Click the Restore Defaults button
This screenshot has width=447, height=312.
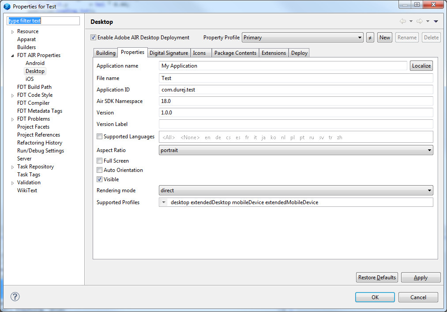tap(377, 278)
